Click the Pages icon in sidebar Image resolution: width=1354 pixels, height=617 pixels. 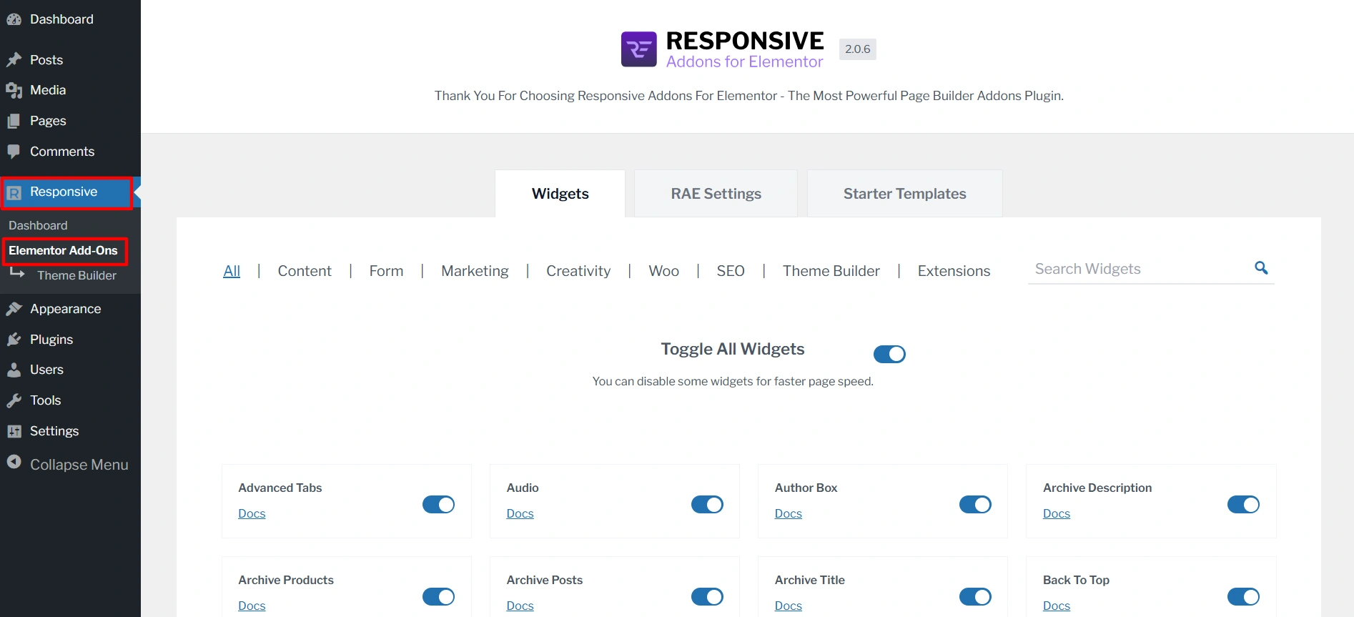pyautogui.click(x=14, y=121)
